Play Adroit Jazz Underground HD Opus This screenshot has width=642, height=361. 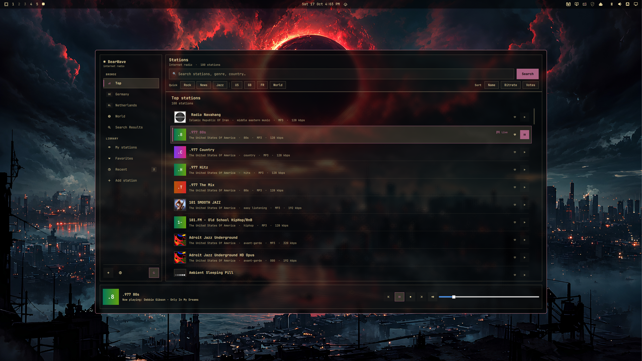[x=524, y=257]
